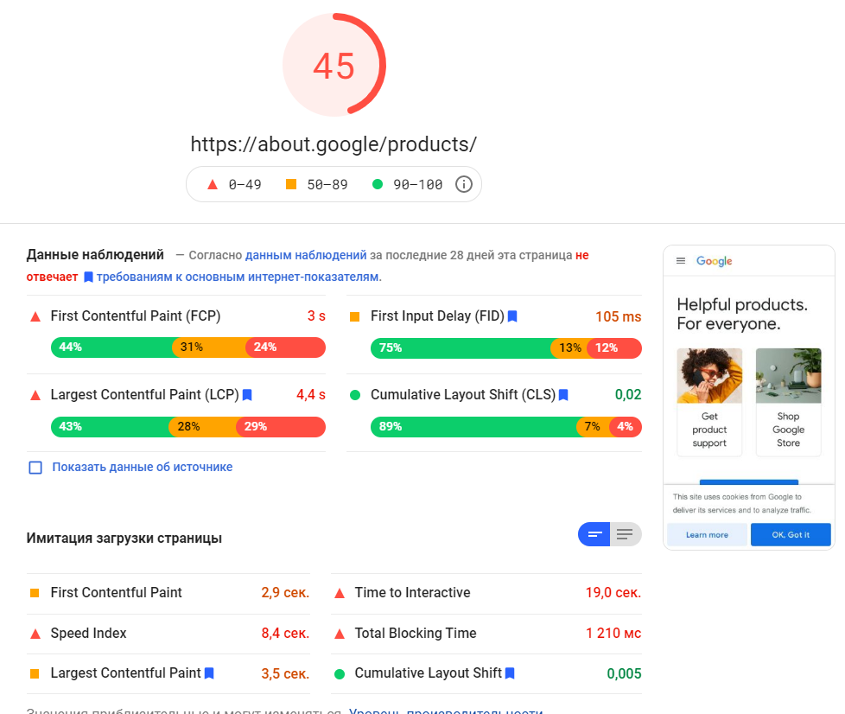Image resolution: width=845 pixels, height=714 pixels.
Task: Click the orange square next to First Input Delay (FID)
Action: coord(354,316)
